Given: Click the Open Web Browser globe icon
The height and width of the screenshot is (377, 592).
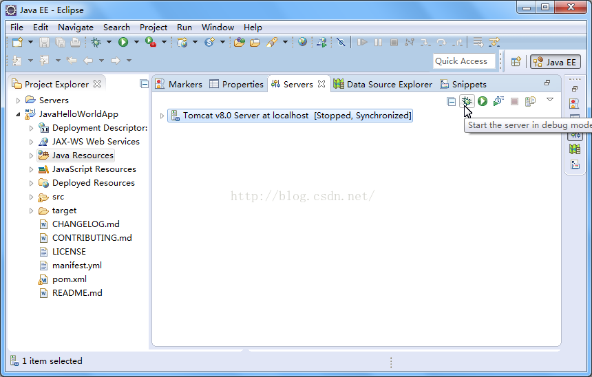Looking at the screenshot, I should tap(302, 42).
